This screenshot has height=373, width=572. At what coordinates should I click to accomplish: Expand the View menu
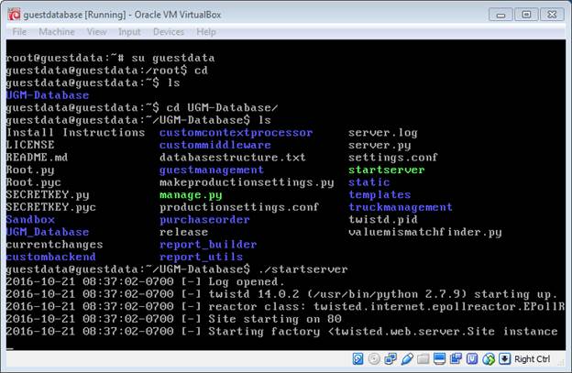tap(97, 32)
